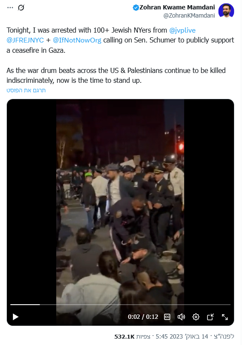The image size is (246, 345).
Task: Click the @ZohranKMamdani handle
Action: click(189, 15)
